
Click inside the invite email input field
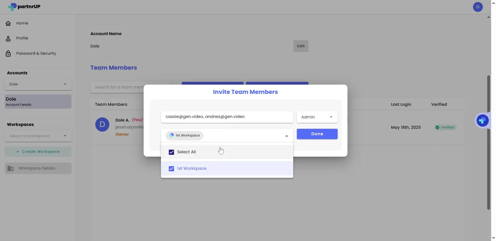227,117
